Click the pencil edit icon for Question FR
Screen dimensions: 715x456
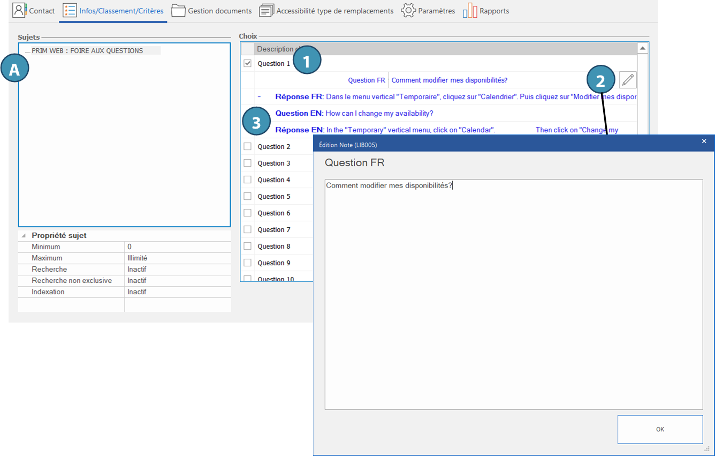(x=628, y=80)
